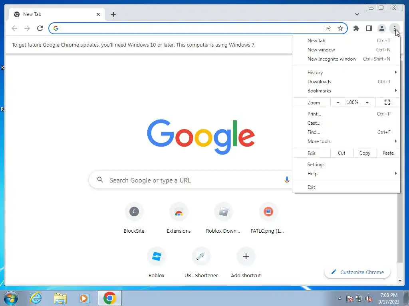Screen dimensions: 409x306
Task: Click Paste in the Edit row
Action: (x=388, y=153)
